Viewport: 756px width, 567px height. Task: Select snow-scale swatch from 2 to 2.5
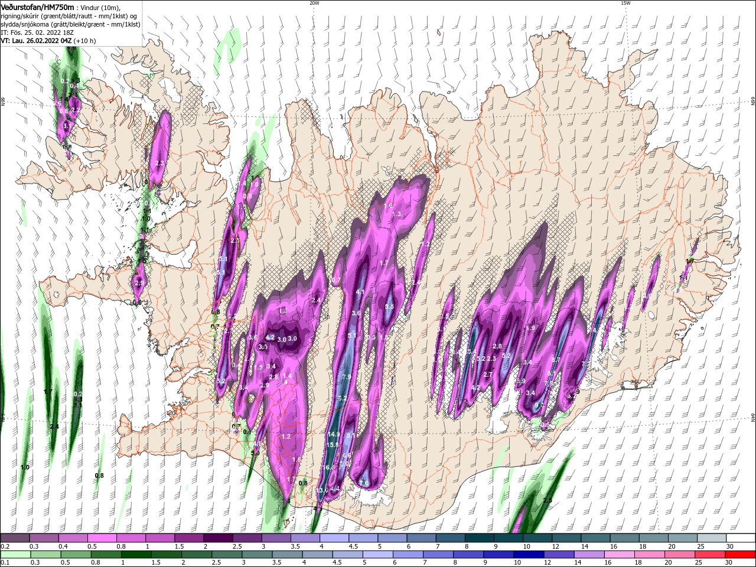[218, 538]
